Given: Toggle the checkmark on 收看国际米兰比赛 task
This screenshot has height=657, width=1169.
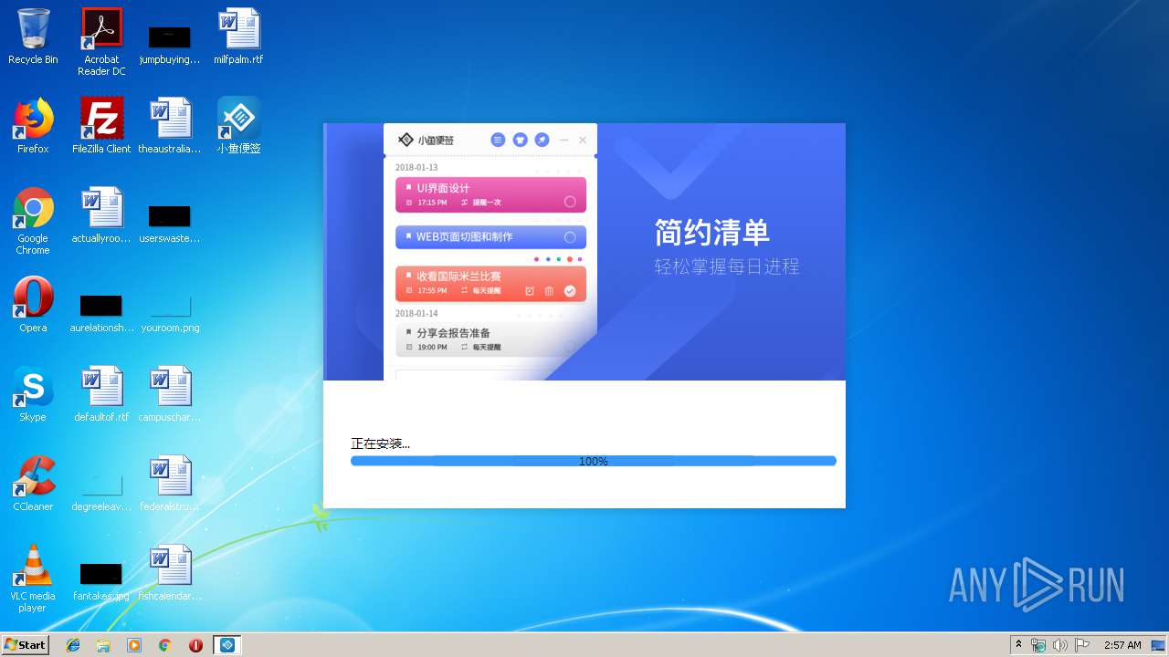Looking at the screenshot, I should [x=570, y=291].
